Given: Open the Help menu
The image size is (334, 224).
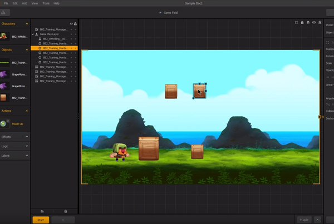Looking at the screenshot, I should click(x=56, y=3).
